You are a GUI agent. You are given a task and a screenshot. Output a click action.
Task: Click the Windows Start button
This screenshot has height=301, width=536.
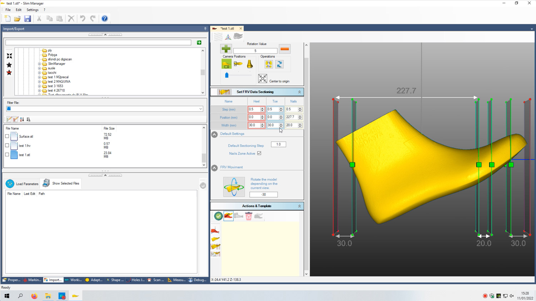coord(7,296)
